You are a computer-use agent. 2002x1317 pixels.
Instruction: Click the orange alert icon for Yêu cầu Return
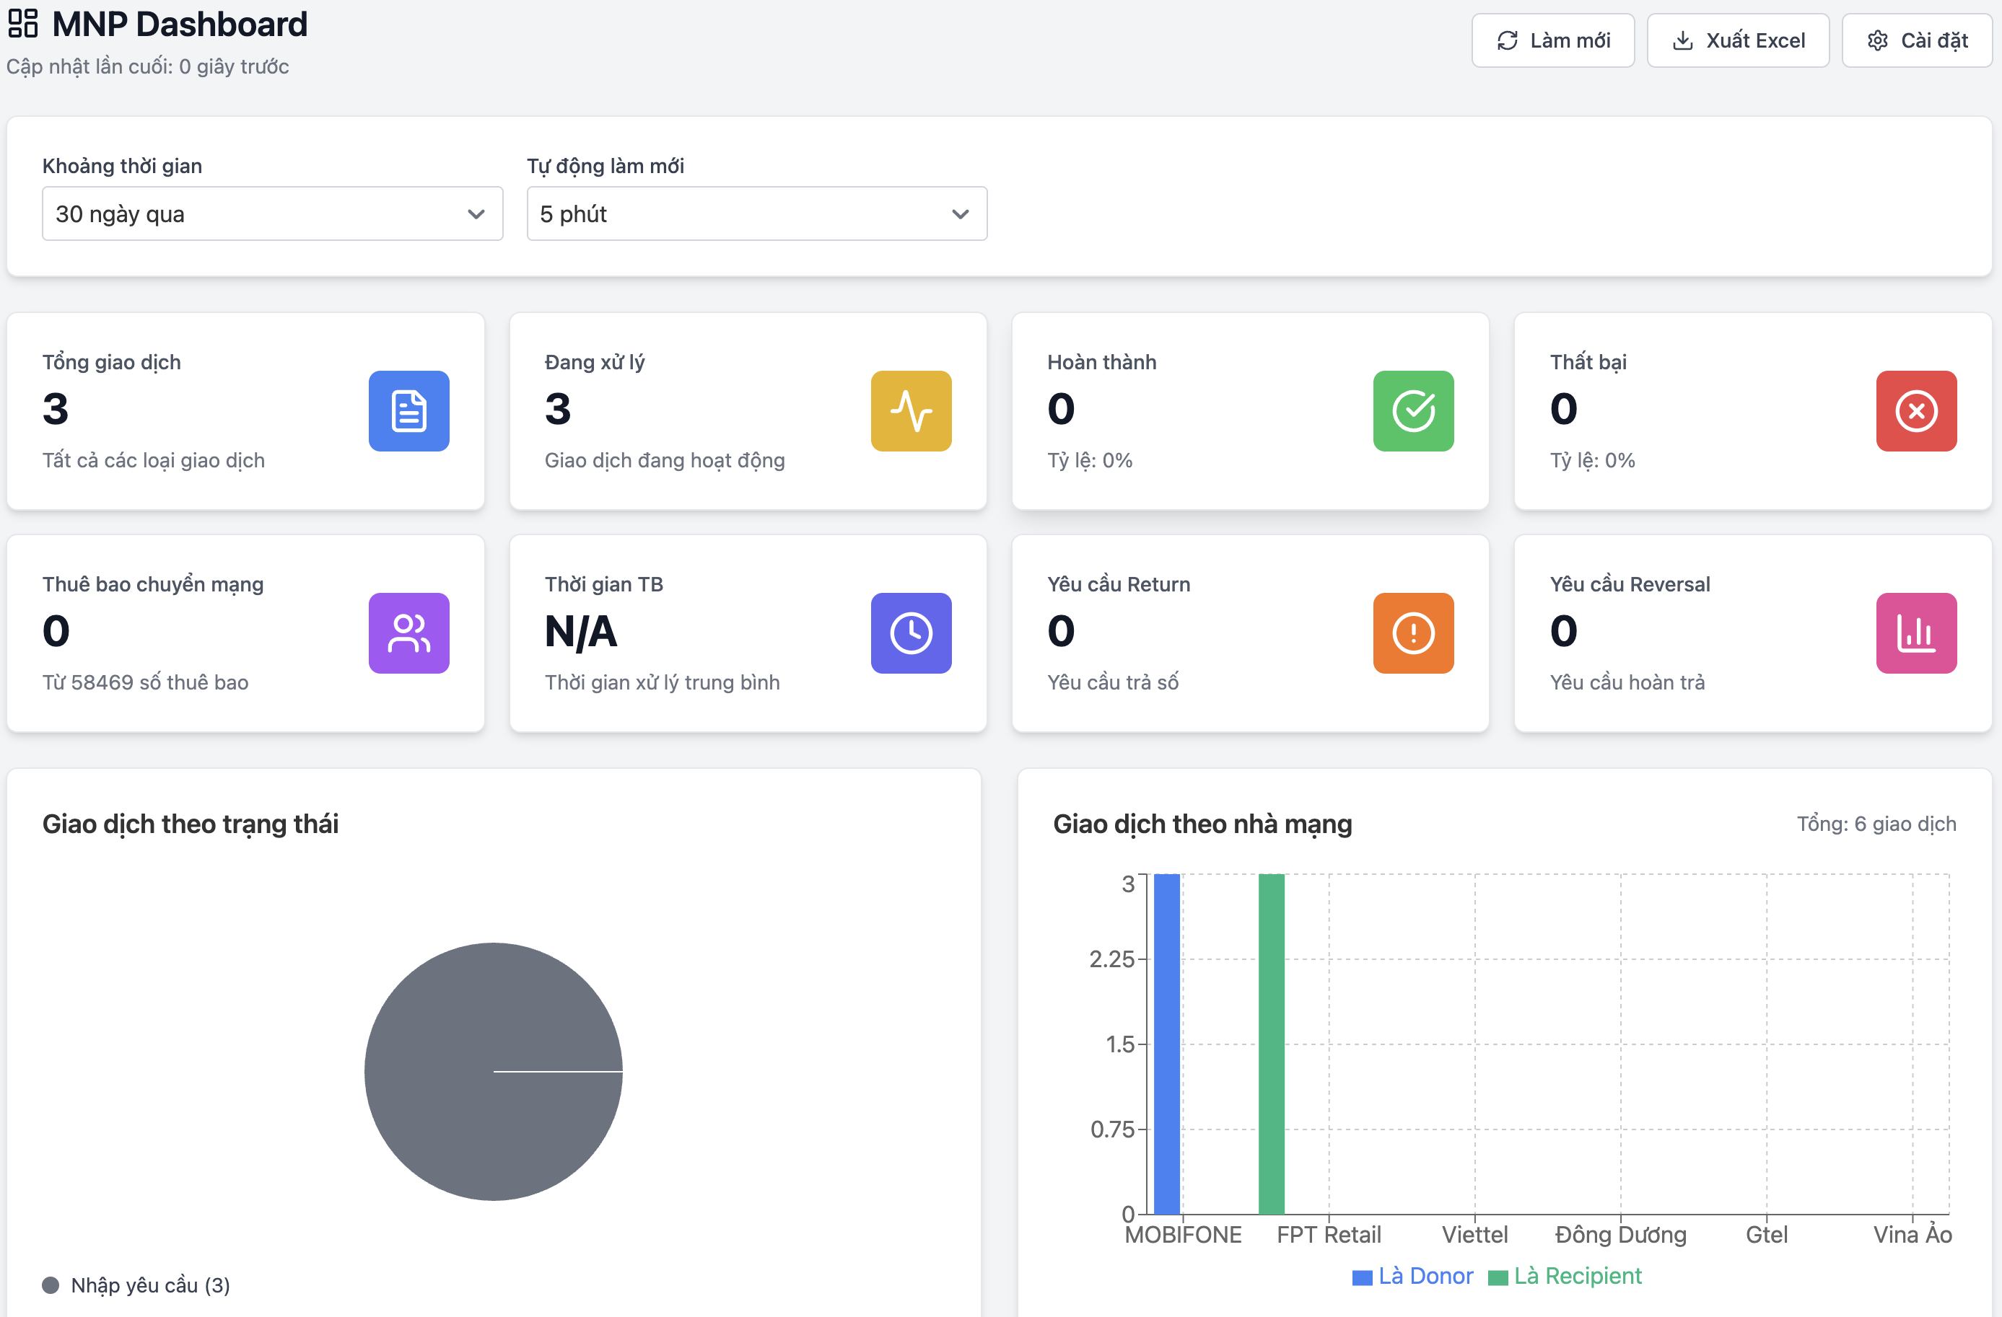coord(1413,633)
